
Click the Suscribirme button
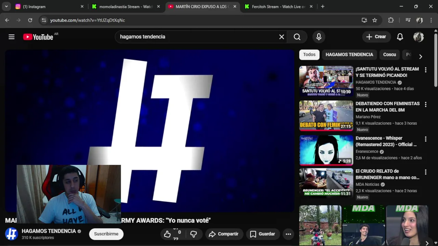tap(106, 234)
